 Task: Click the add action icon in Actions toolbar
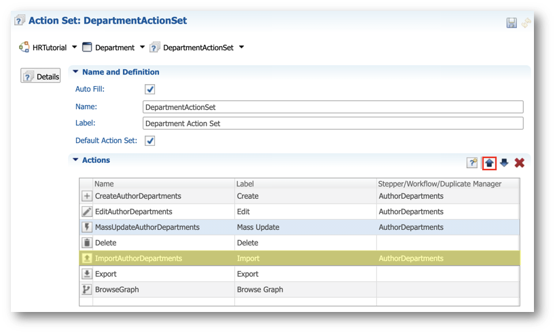click(x=472, y=163)
